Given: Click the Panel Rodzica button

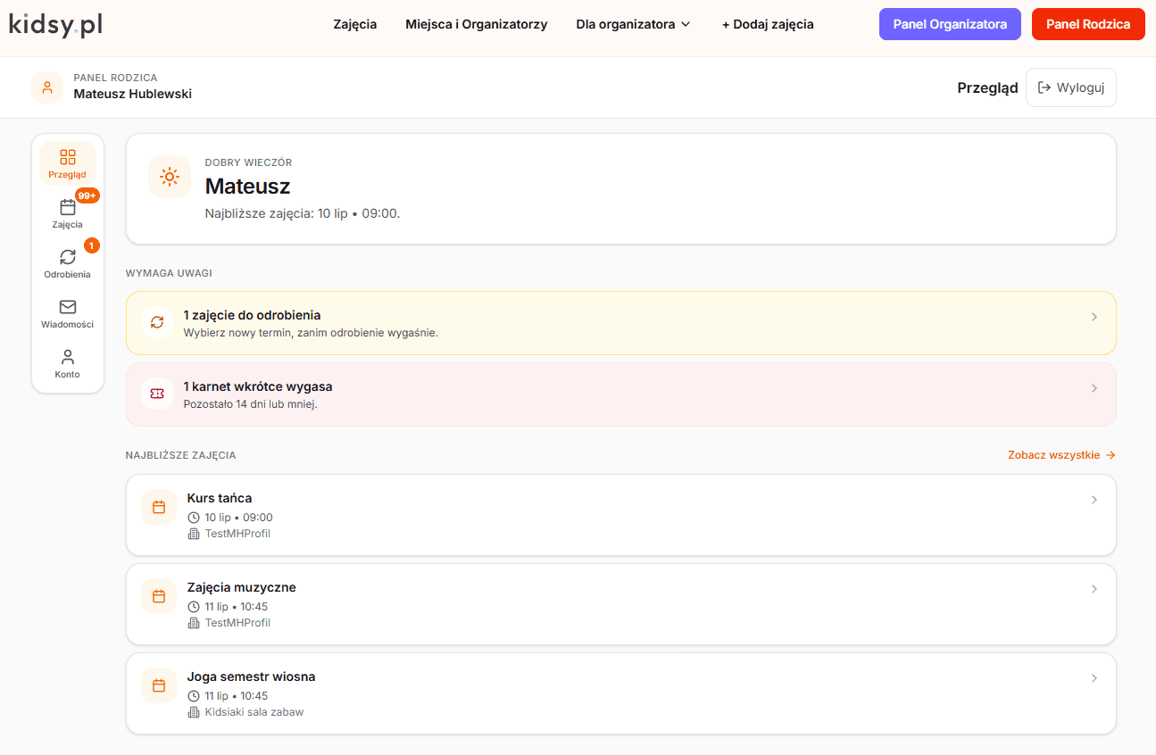Looking at the screenshot, I should coord(1088,24).
